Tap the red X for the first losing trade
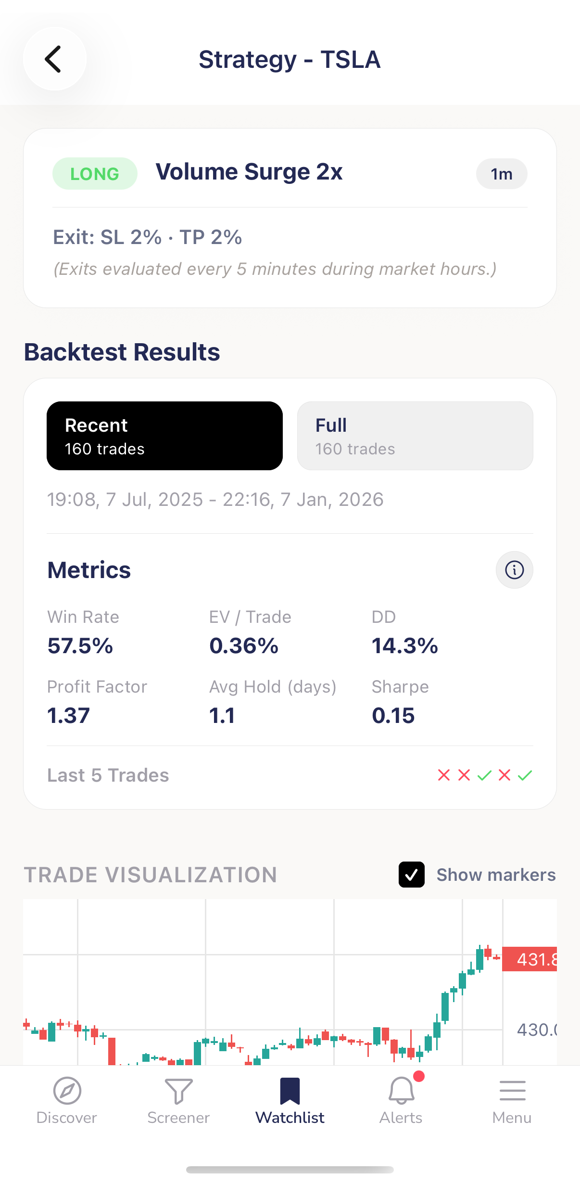This screenshot has height=1185, width=580. pyautogui.click(x=444, y=775)
